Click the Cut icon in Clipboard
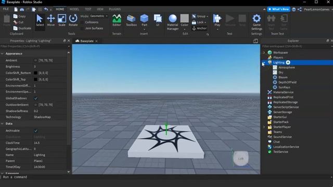Image resolution: width=333 pixels, height=187 pixels. pos(15,22)
